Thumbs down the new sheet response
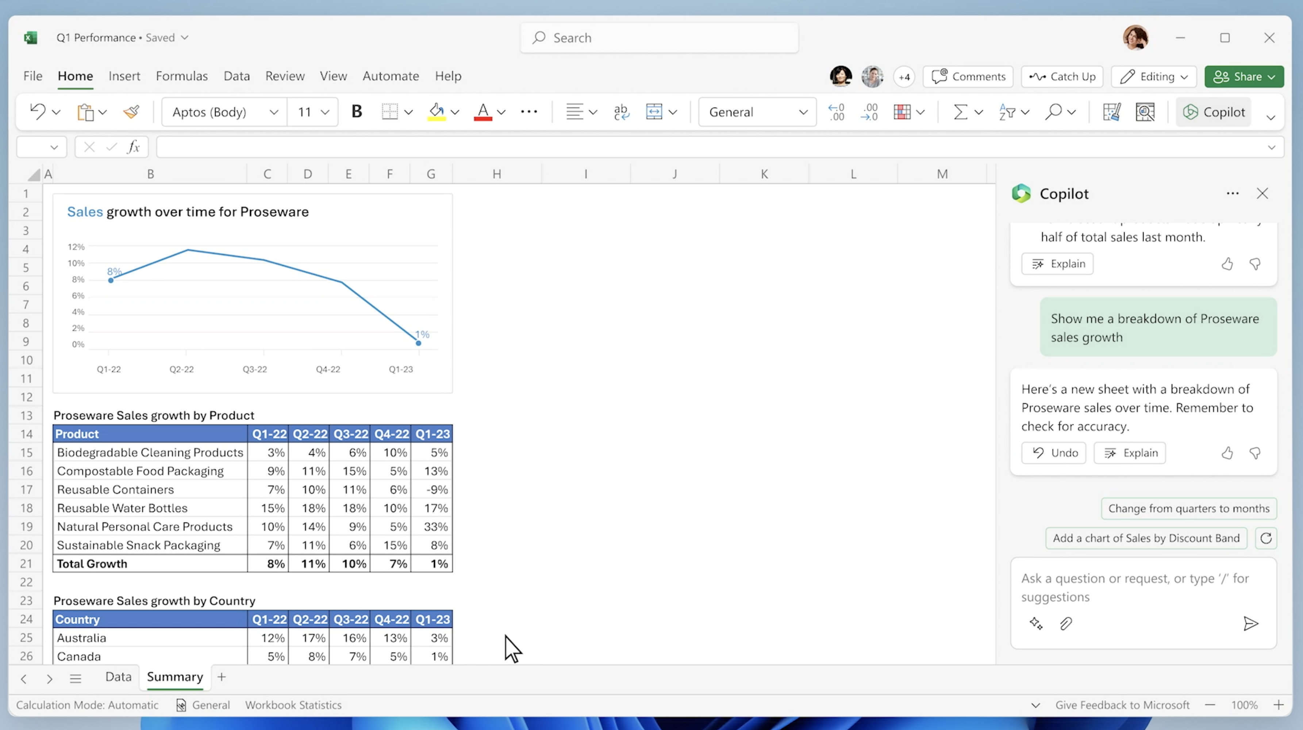The height and width of the screenshot is (730, 1303). click(x=1255, y=453)
